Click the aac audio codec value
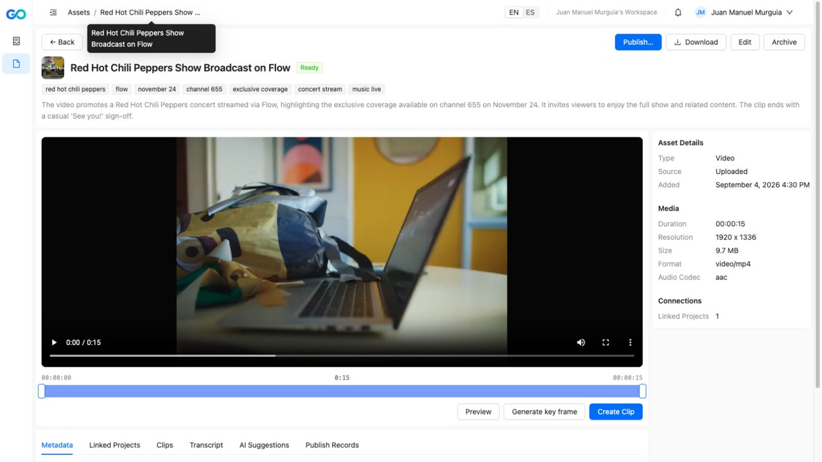Image resolution: width=822 pixels, height=462 pixels. pos(722,278)
